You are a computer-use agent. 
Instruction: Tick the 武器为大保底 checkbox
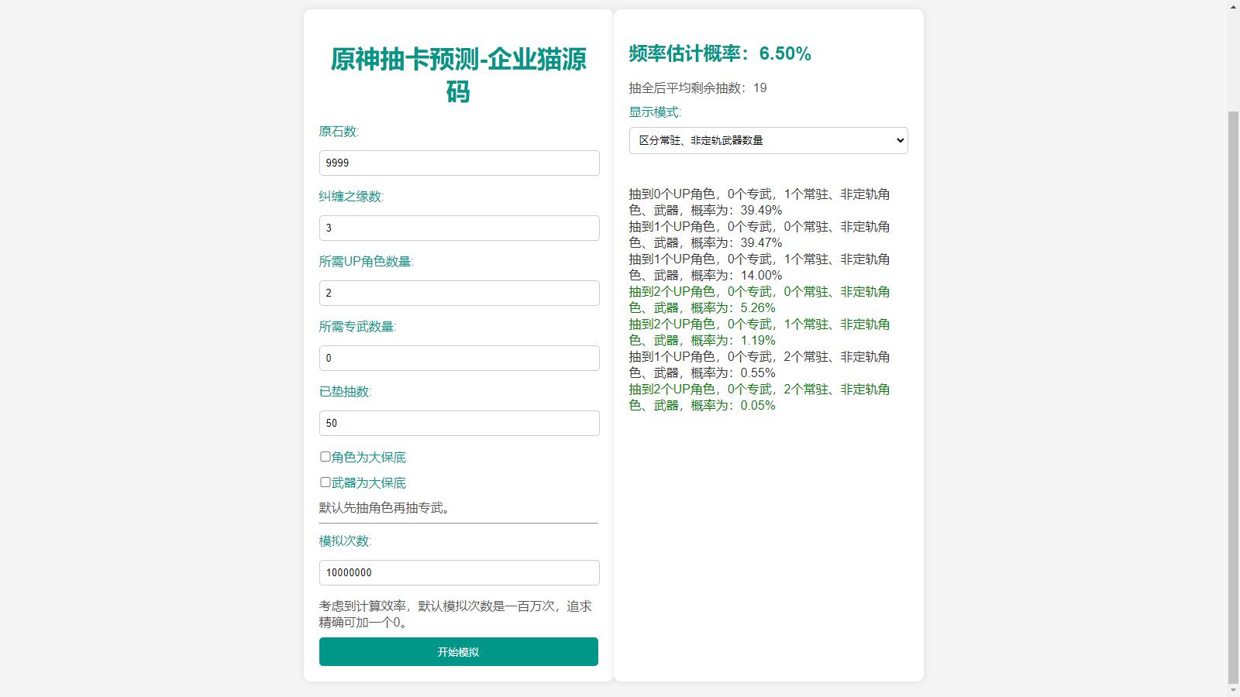[x=325, y=482]
